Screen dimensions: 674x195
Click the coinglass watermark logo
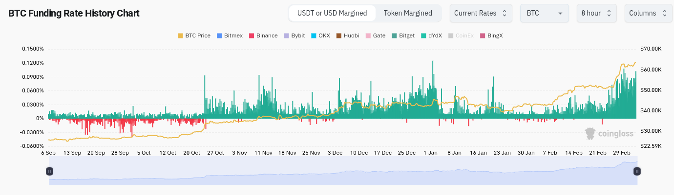(x=609, y=134)
